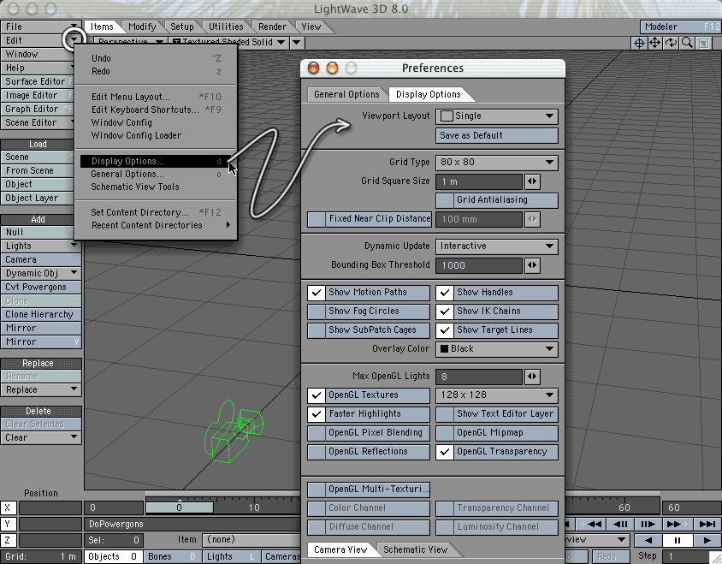Click the Grid Square Size stepper arrows
This screenshot has width=722, height=564.
pyautogui.click(x=532, y=181)
